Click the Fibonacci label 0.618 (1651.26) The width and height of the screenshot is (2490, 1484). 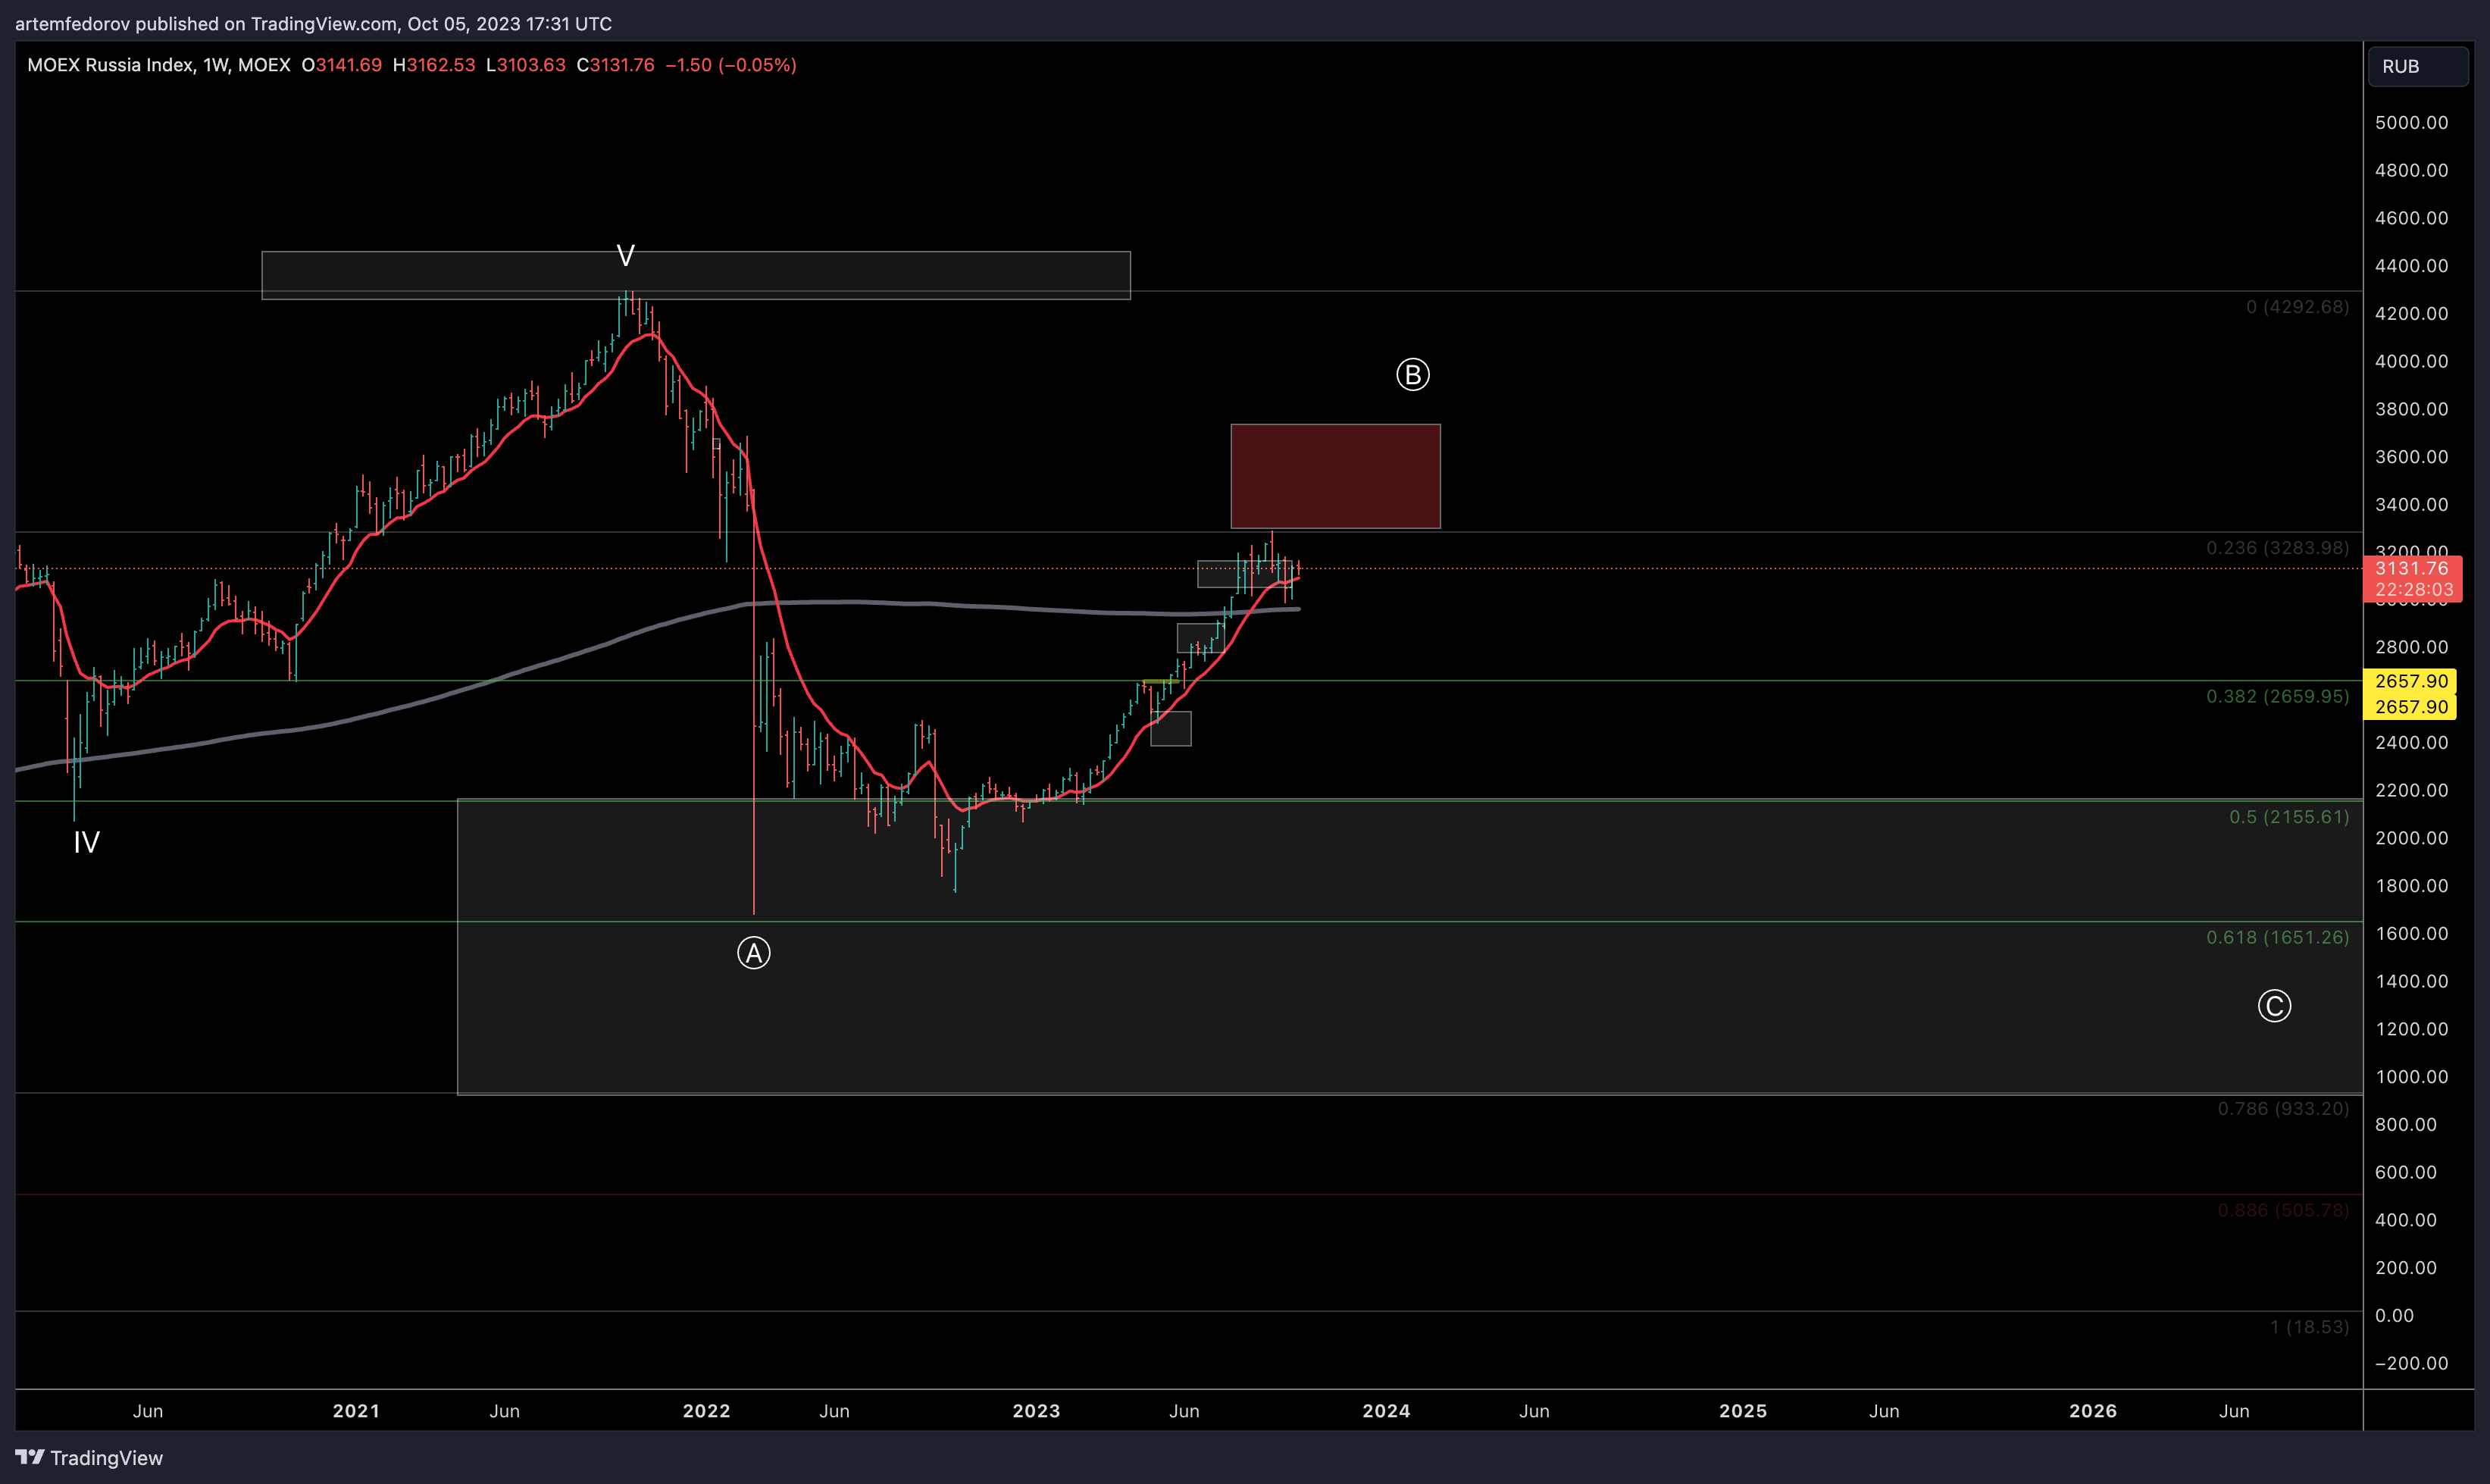click(x=2277, y=937)
